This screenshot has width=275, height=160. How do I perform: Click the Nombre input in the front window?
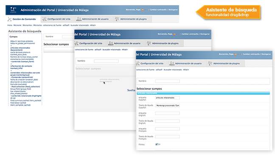point(168,81)
